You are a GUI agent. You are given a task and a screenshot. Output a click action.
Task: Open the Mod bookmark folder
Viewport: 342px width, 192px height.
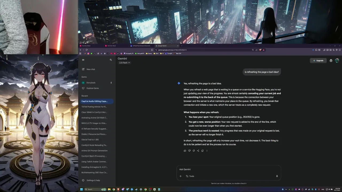point(156,54)
